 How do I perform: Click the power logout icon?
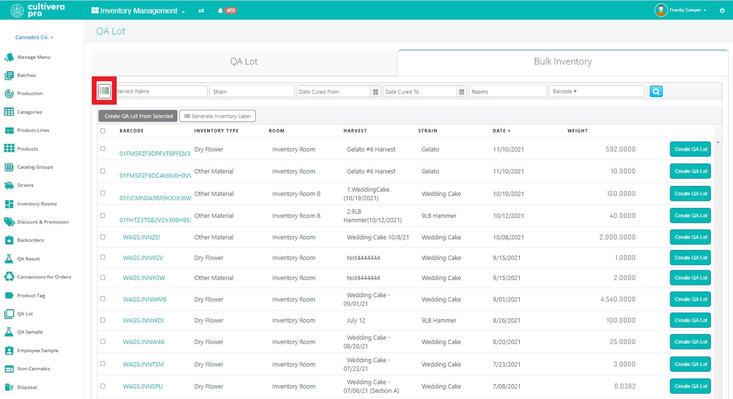722,10
